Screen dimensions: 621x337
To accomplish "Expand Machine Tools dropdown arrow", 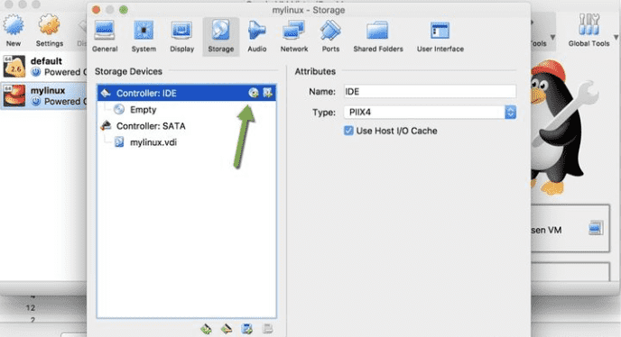I will tap(552, 37).
